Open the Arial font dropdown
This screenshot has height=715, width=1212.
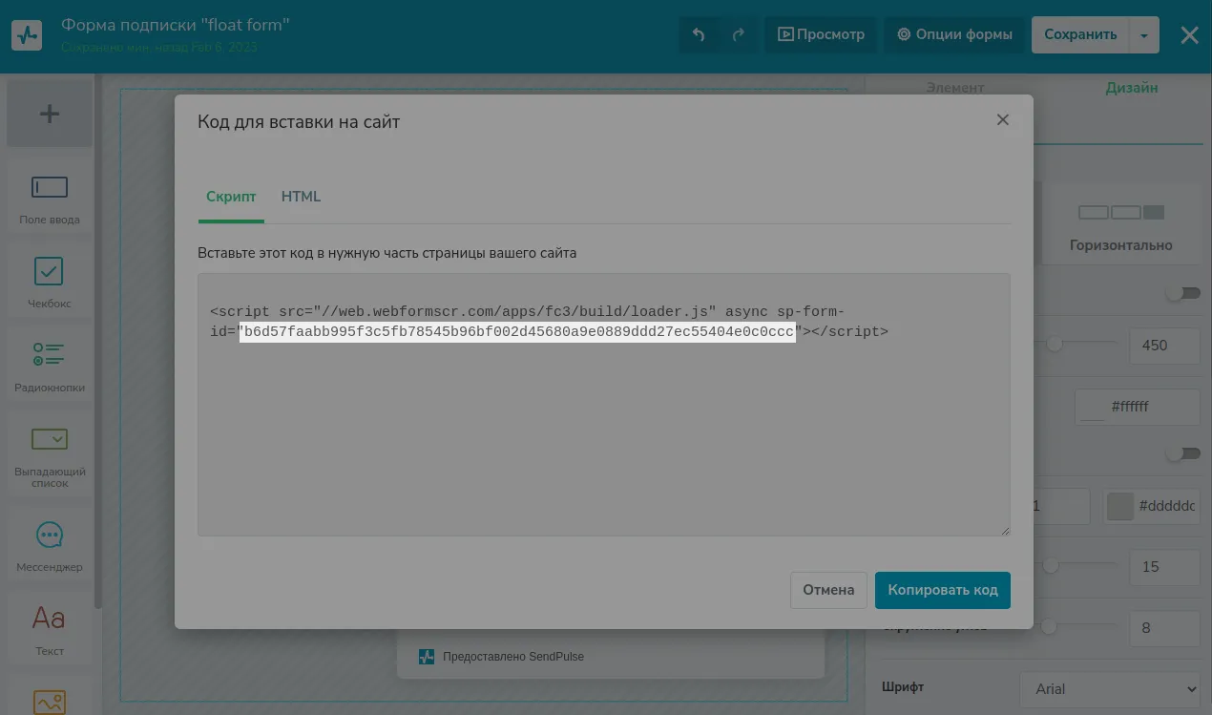[x=1111, y=689]
